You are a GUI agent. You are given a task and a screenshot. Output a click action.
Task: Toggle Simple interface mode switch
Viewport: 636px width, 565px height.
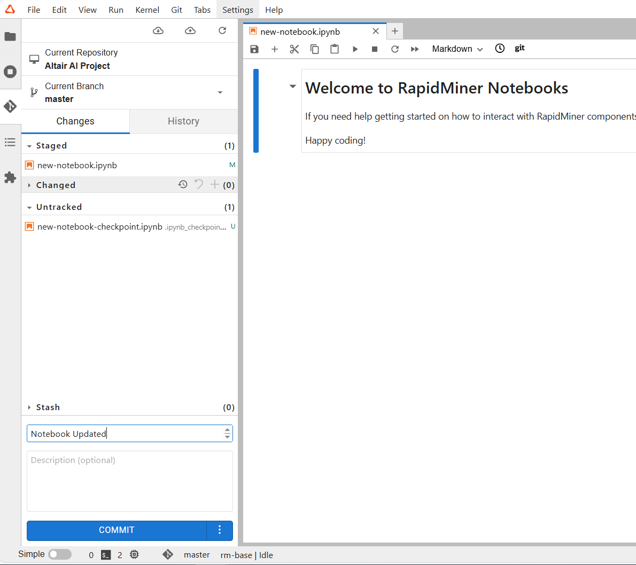pos(60,554)
